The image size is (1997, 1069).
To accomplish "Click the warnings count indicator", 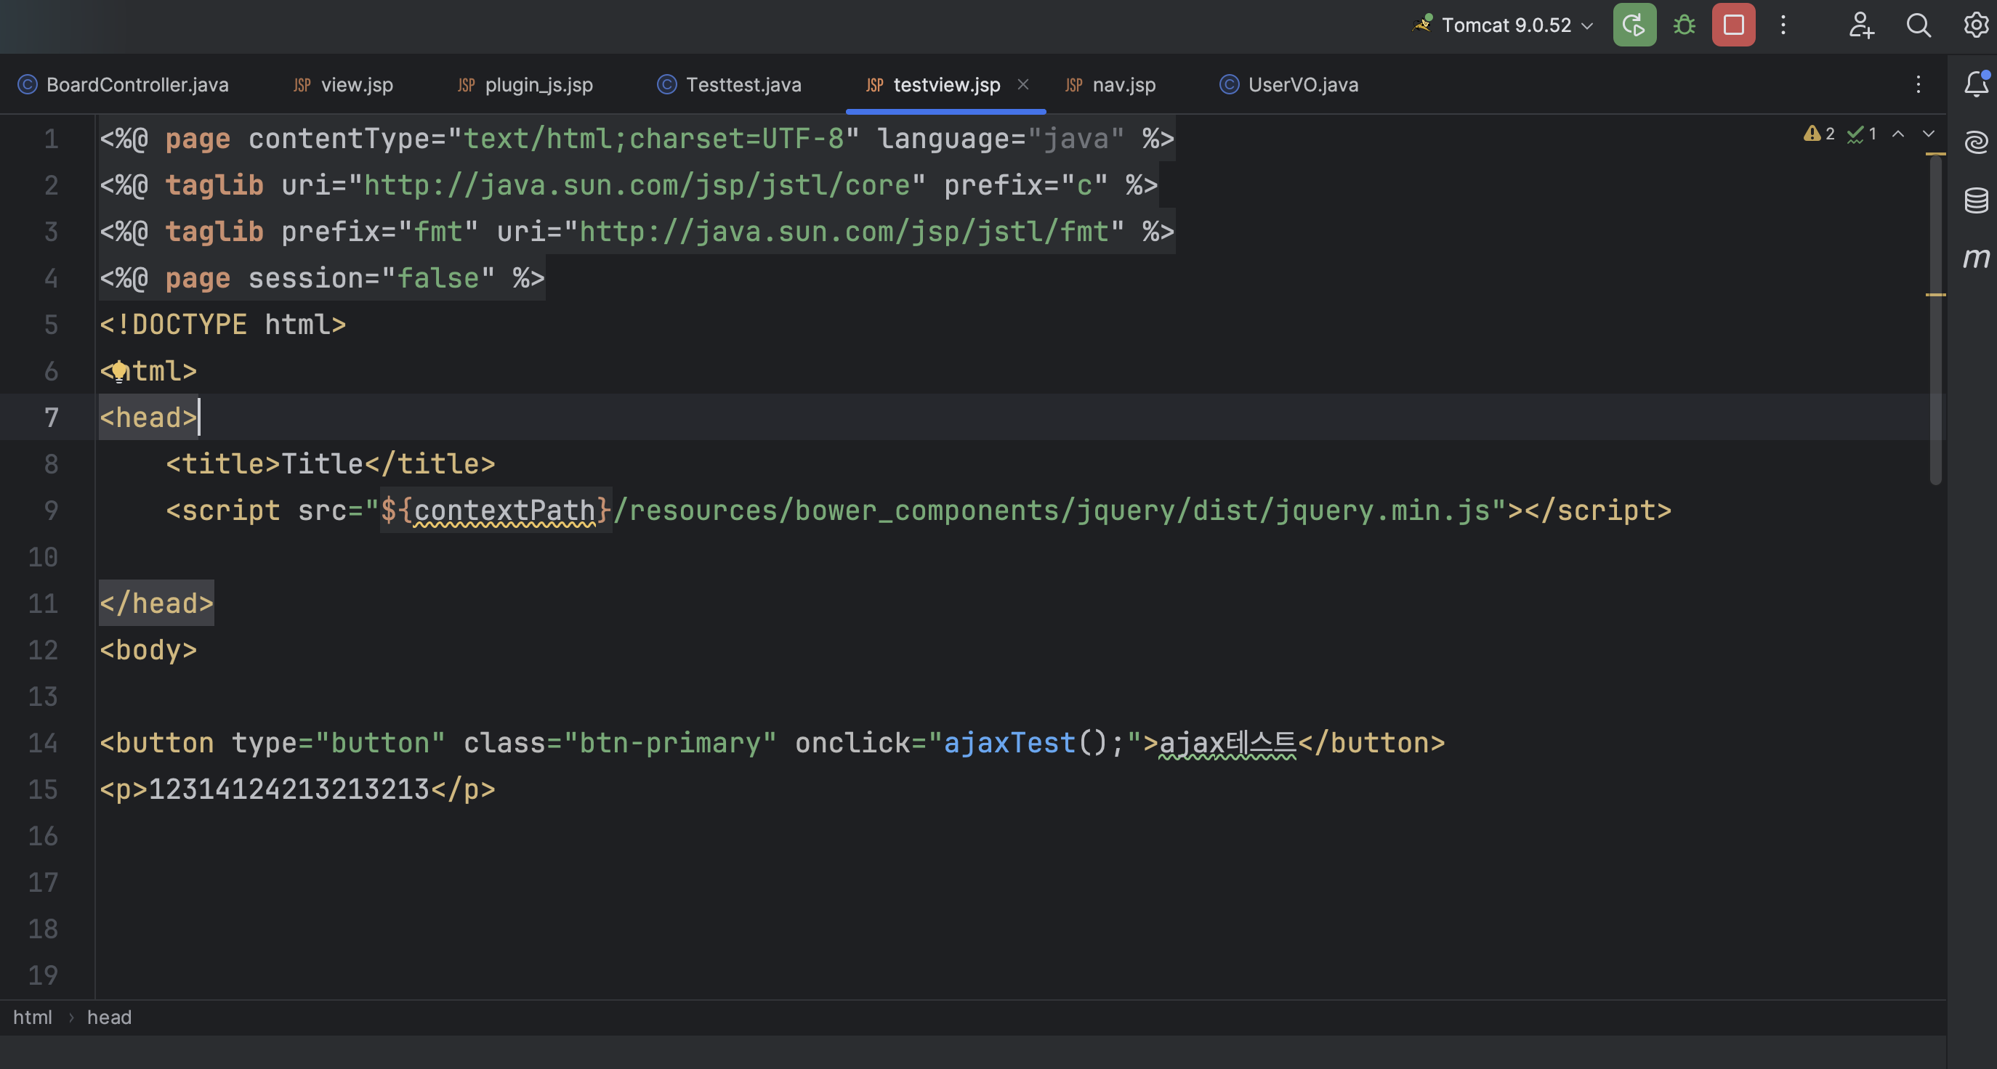I will (1819, 134).
